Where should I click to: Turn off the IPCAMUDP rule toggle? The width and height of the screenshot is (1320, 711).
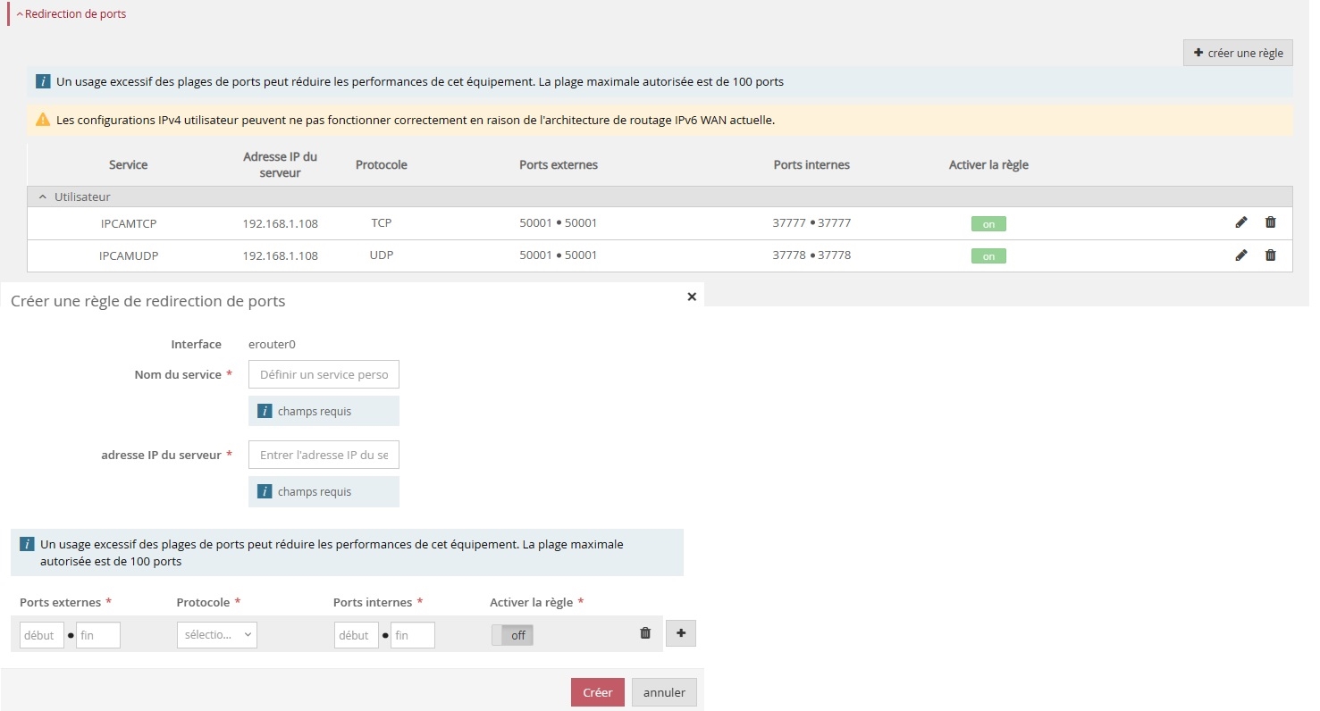click(x=988, y=256)
